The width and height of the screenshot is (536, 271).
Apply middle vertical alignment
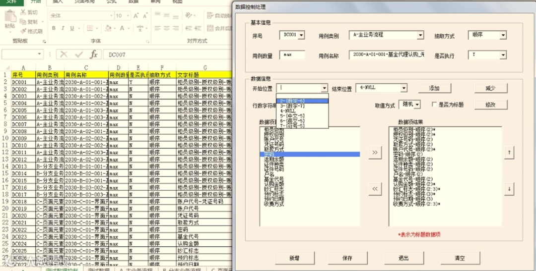pos(166,15)
